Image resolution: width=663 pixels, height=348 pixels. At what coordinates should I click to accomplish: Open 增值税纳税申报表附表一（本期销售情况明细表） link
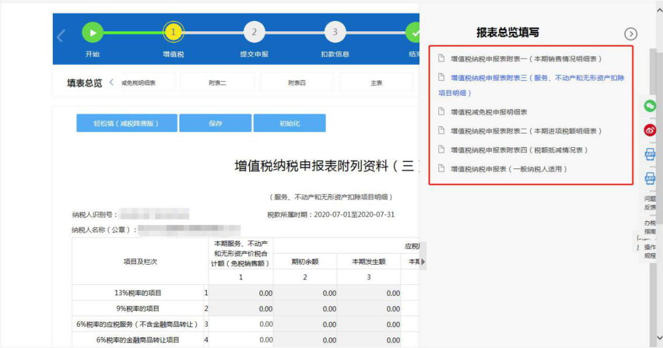click(525, 59)
